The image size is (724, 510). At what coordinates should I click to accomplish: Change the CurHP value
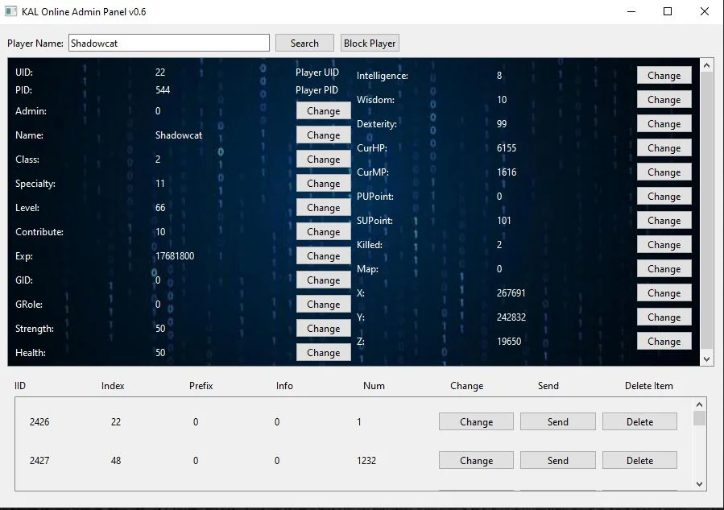click(x=664, y=147)
